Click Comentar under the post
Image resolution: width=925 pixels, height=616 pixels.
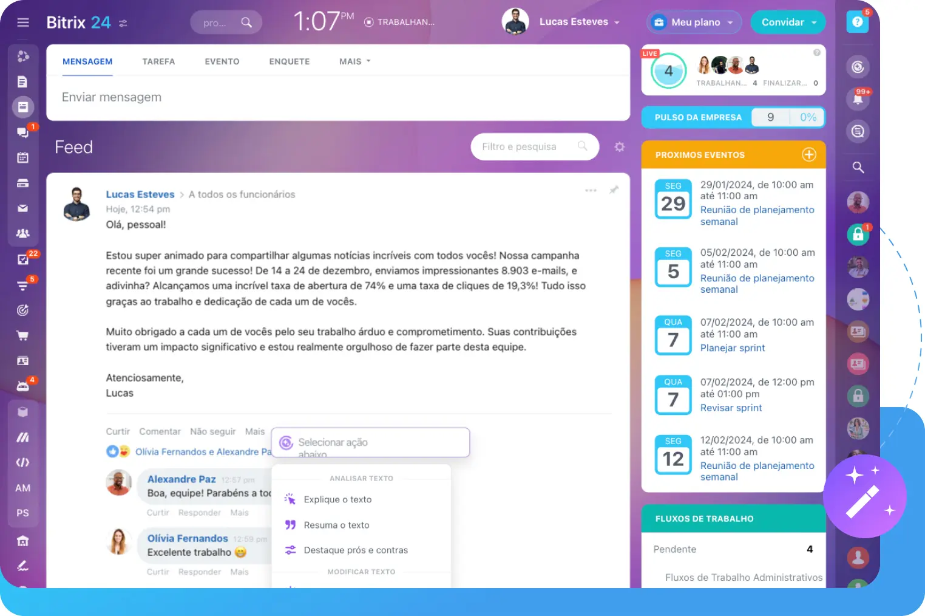[160, 431]
